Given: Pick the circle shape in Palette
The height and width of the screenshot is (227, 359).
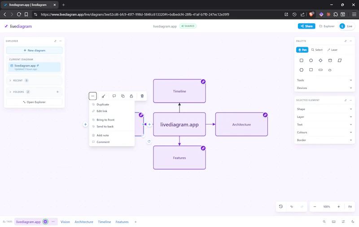Looking at the screenshot, I should point(311,60).
